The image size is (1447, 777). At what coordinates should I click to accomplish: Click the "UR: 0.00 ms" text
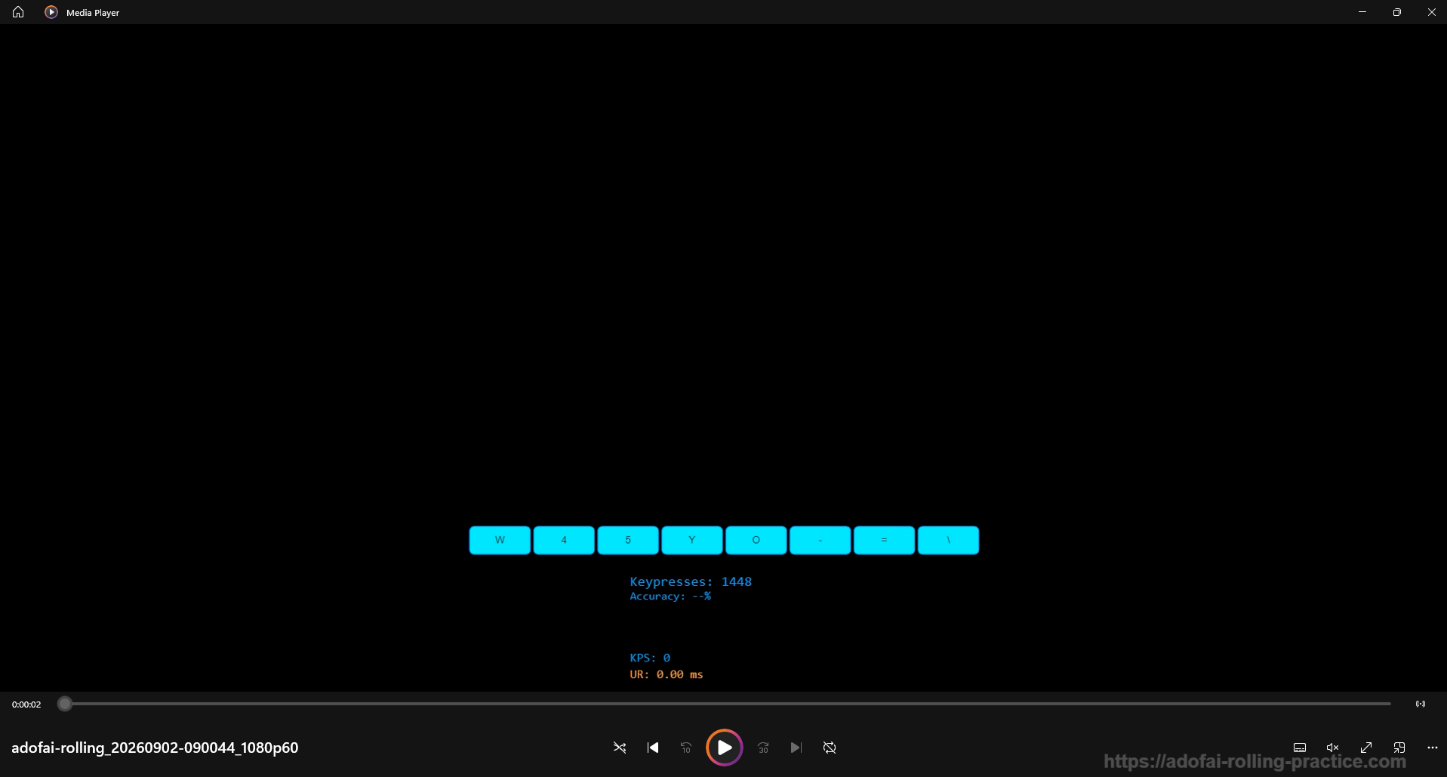[x=667, y=674]
